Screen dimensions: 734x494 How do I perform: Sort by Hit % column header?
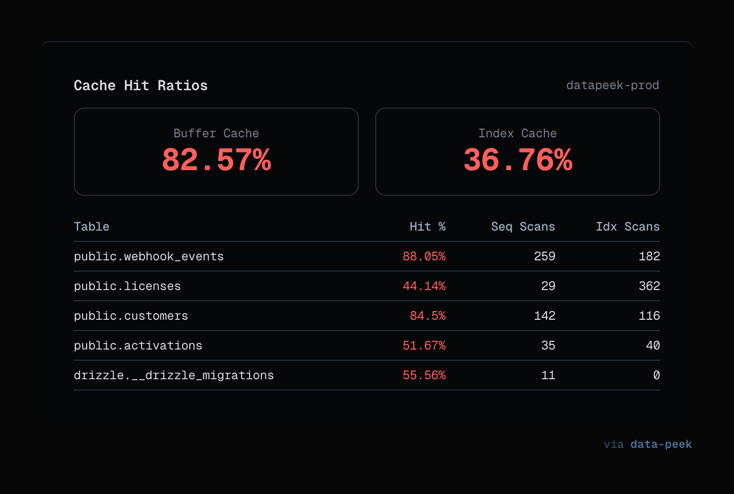tap(427, 227)
